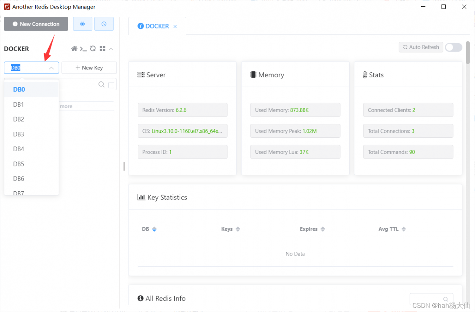This screenshot has width=475, height=312.
Task: Open the Redis console terminal icon
Action: click(83, 49)
